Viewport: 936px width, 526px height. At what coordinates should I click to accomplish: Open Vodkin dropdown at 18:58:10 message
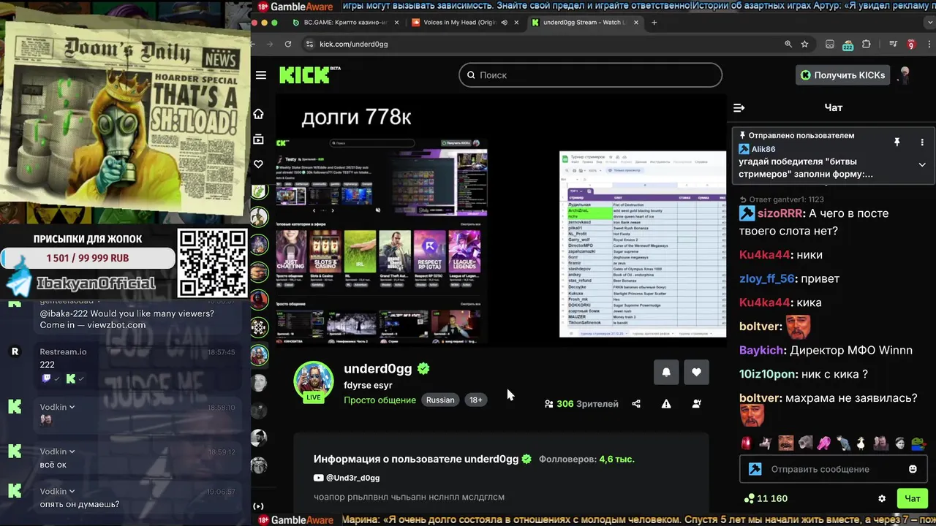point(72,407)
